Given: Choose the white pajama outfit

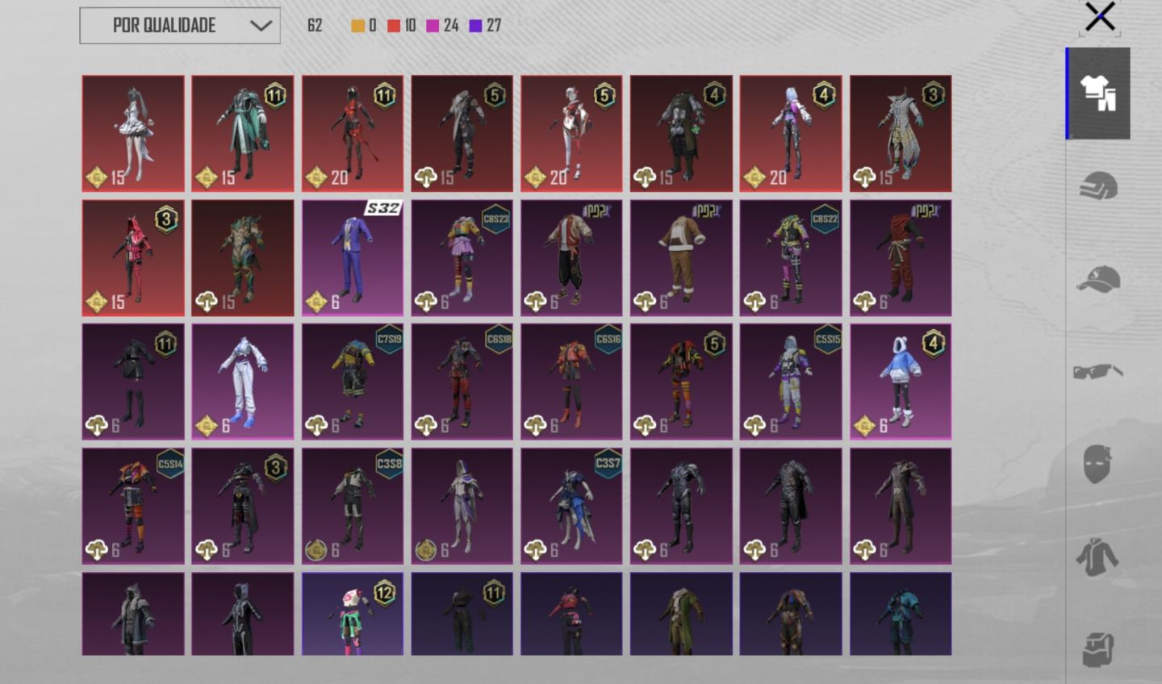Looking at the screenshot, I should pyautogui.click(x=243, y=382).
